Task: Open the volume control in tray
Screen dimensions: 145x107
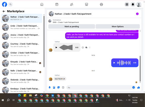Action: 129,100
